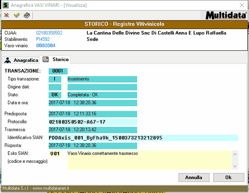Click the Esito SIAN code V01
This screenshot has width=249, height=193.
tap(55, 154)
